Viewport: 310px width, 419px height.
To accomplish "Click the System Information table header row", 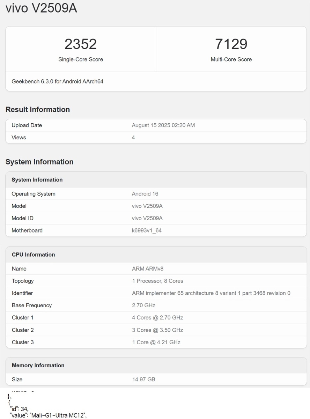I will point(156,180).
